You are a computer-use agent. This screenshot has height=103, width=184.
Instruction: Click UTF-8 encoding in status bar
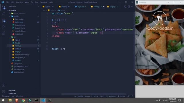tap(96, 96)
